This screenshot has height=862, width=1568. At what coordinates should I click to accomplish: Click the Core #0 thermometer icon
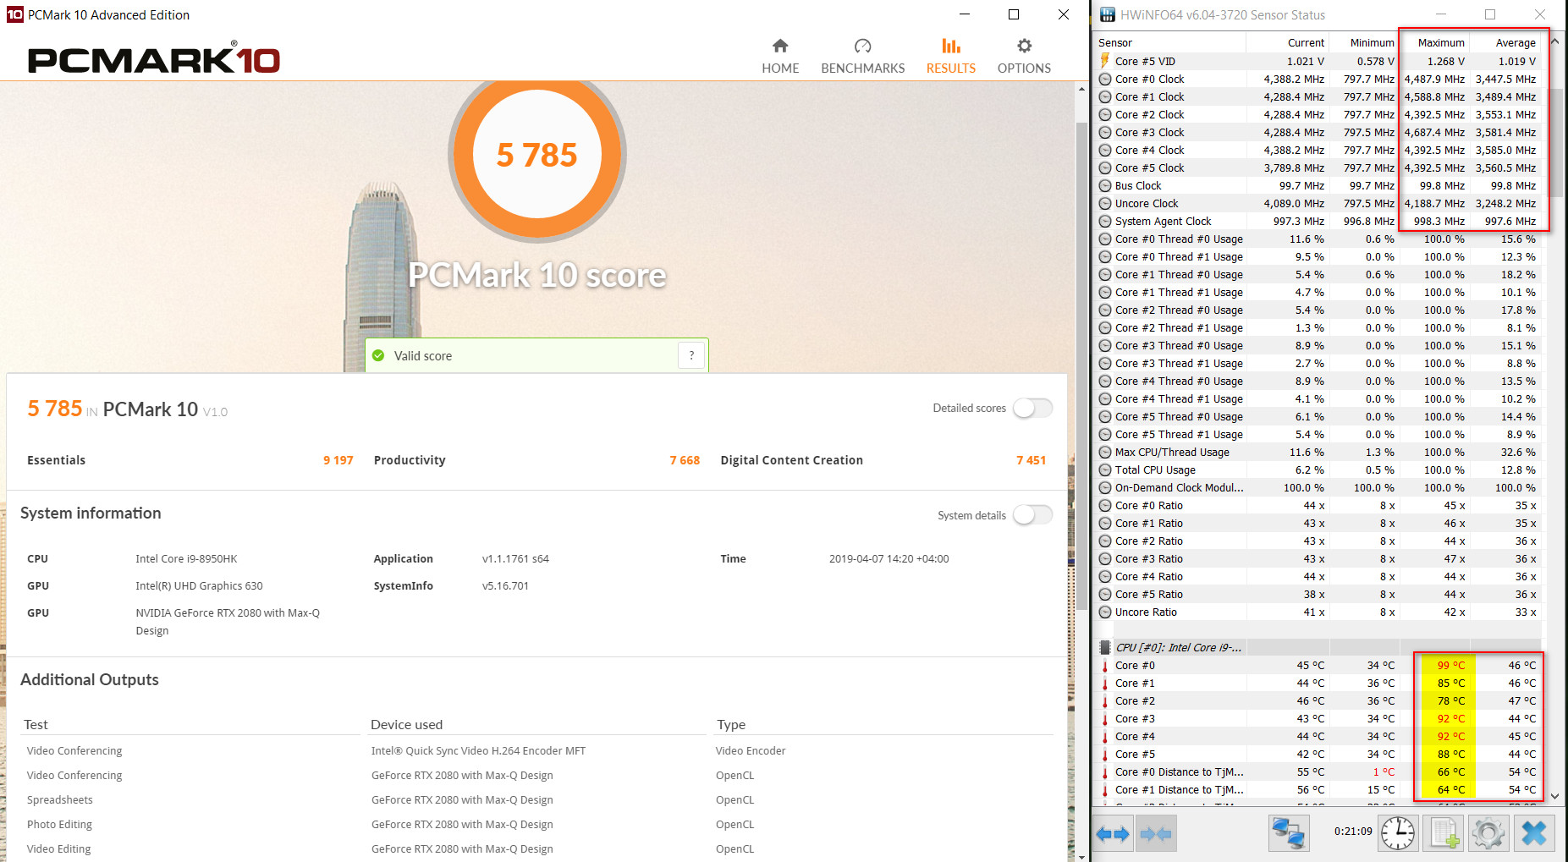(x=1105, y=665)
